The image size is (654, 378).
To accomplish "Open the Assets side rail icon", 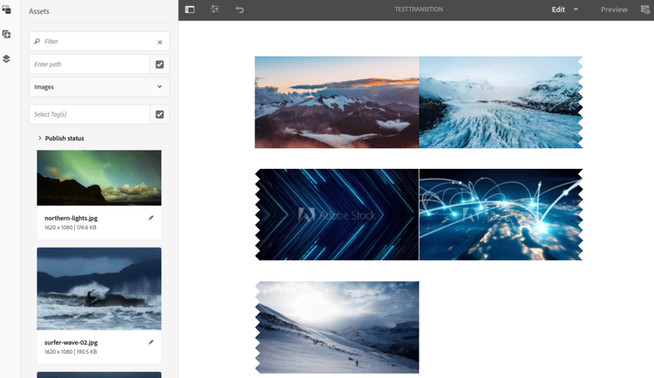I will point(6,10).
